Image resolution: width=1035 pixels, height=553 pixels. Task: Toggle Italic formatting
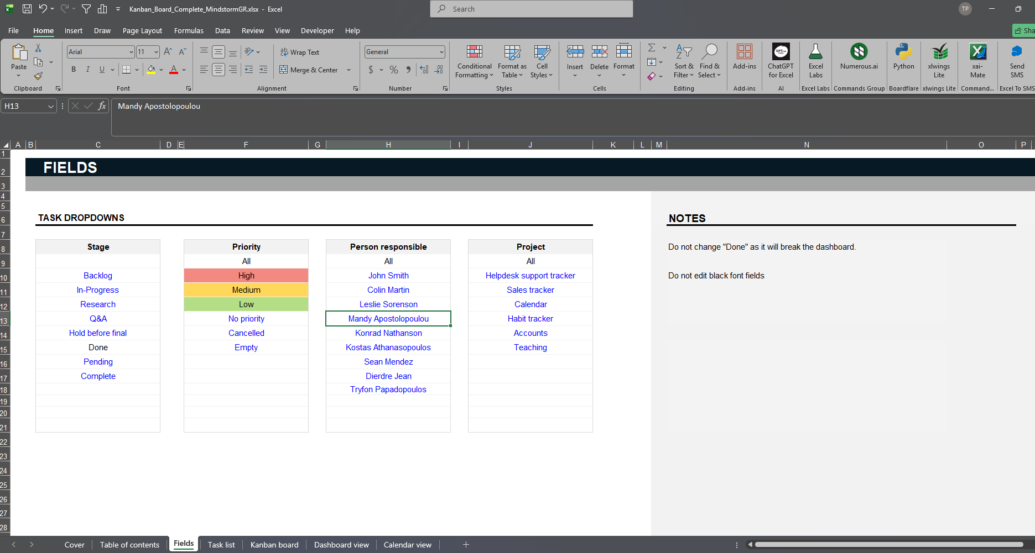[x=87, y=70]
